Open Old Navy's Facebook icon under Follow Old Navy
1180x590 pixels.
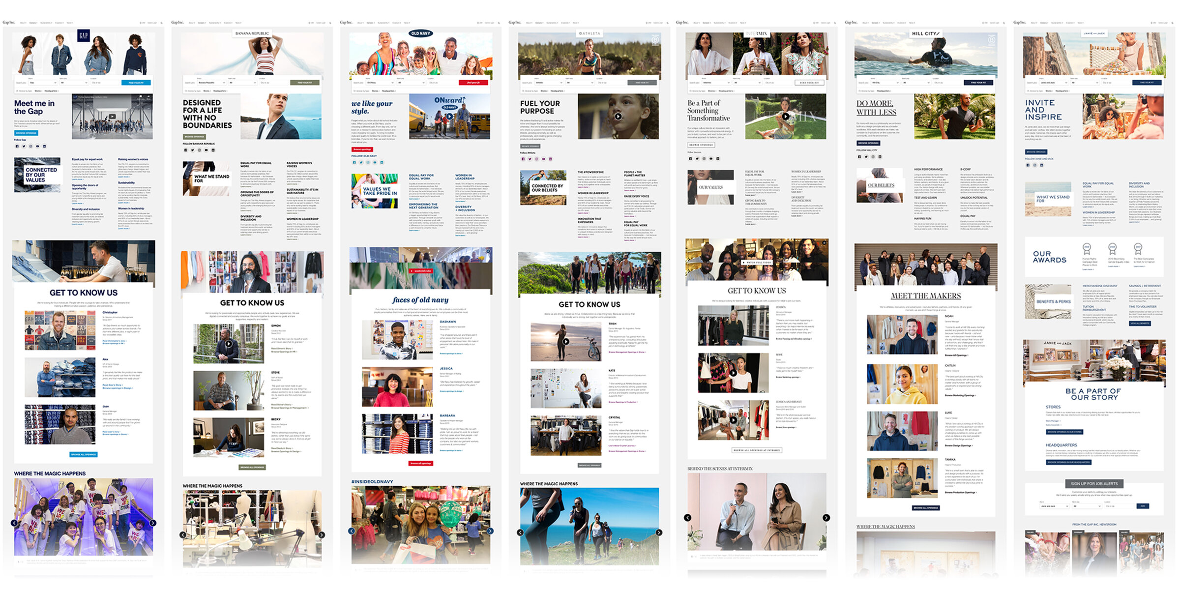click(354, 162)
